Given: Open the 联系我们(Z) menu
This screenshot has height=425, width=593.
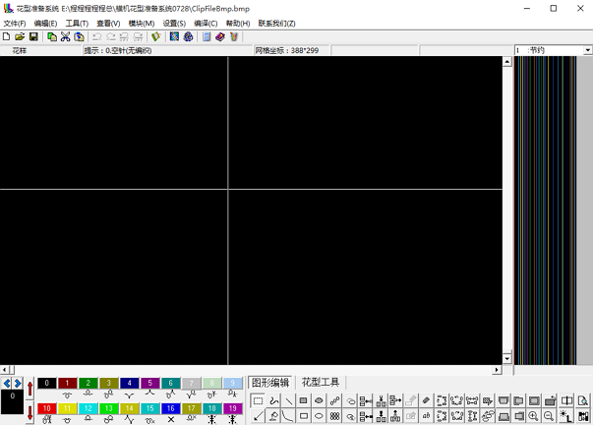Looking at the screenshot, I should click(277, 24).
